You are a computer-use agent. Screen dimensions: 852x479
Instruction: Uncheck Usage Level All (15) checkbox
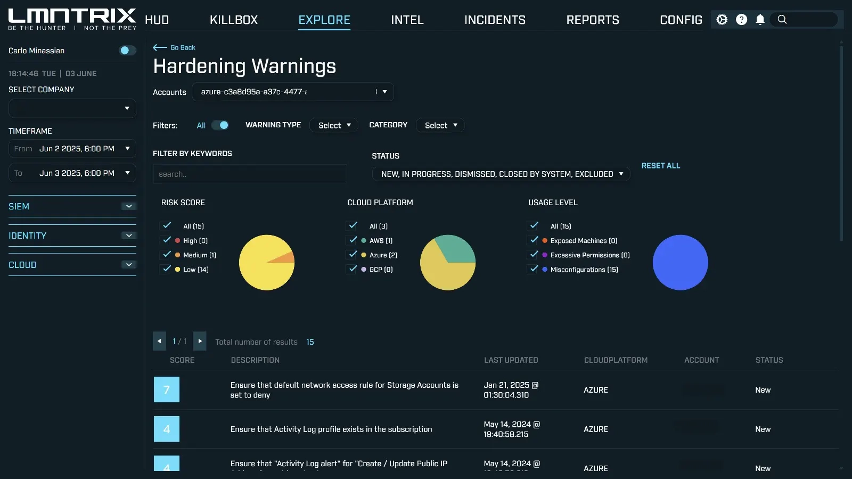[x=534, y=225]
